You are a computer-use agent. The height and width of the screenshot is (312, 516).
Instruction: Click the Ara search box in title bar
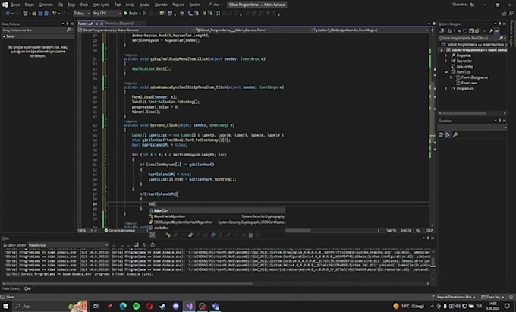215,5
